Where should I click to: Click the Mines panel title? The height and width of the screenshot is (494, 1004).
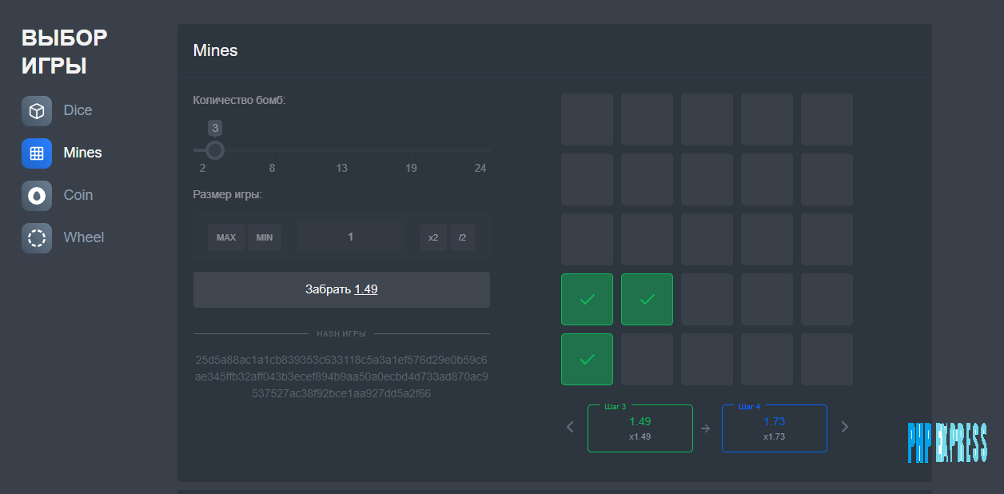[216, 50]
